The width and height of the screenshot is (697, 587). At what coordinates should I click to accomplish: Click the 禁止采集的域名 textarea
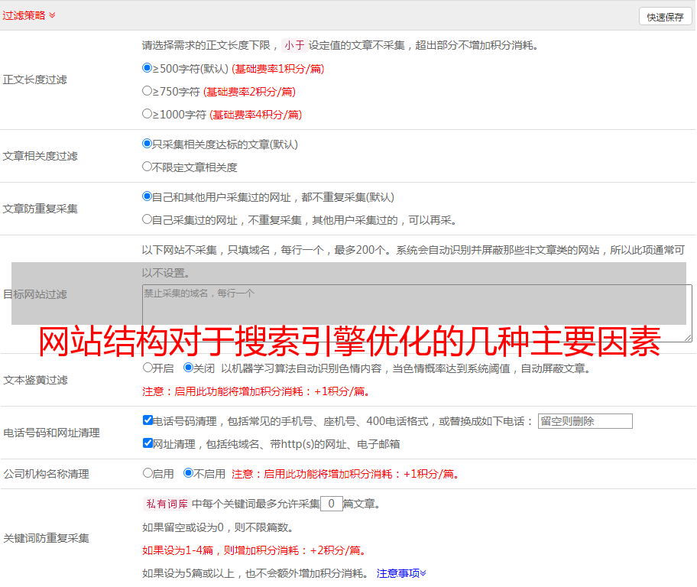tap(417, 313)
